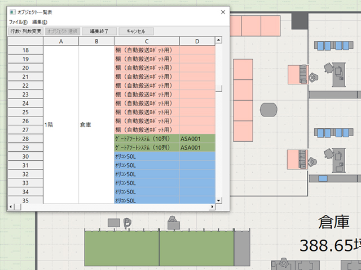
Task: Select row 28 header
Action: coord(25,138)
